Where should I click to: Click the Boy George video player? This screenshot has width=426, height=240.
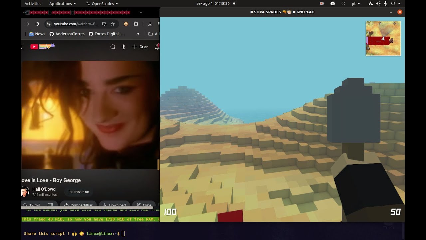click(91, 115)
